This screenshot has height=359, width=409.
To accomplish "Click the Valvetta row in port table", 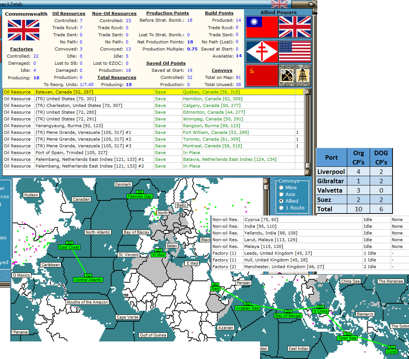I will click(x=354, y=191).
